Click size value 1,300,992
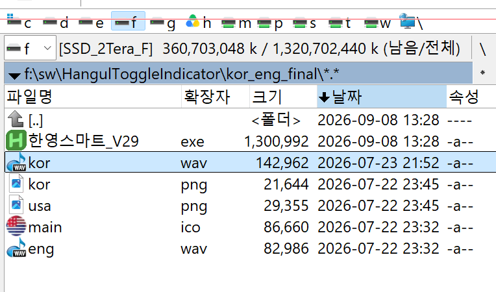The image size is (496, 292). tap(276, 141)
